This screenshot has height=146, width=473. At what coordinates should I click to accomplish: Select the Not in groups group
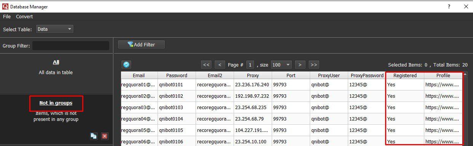(x=56, y=103)
